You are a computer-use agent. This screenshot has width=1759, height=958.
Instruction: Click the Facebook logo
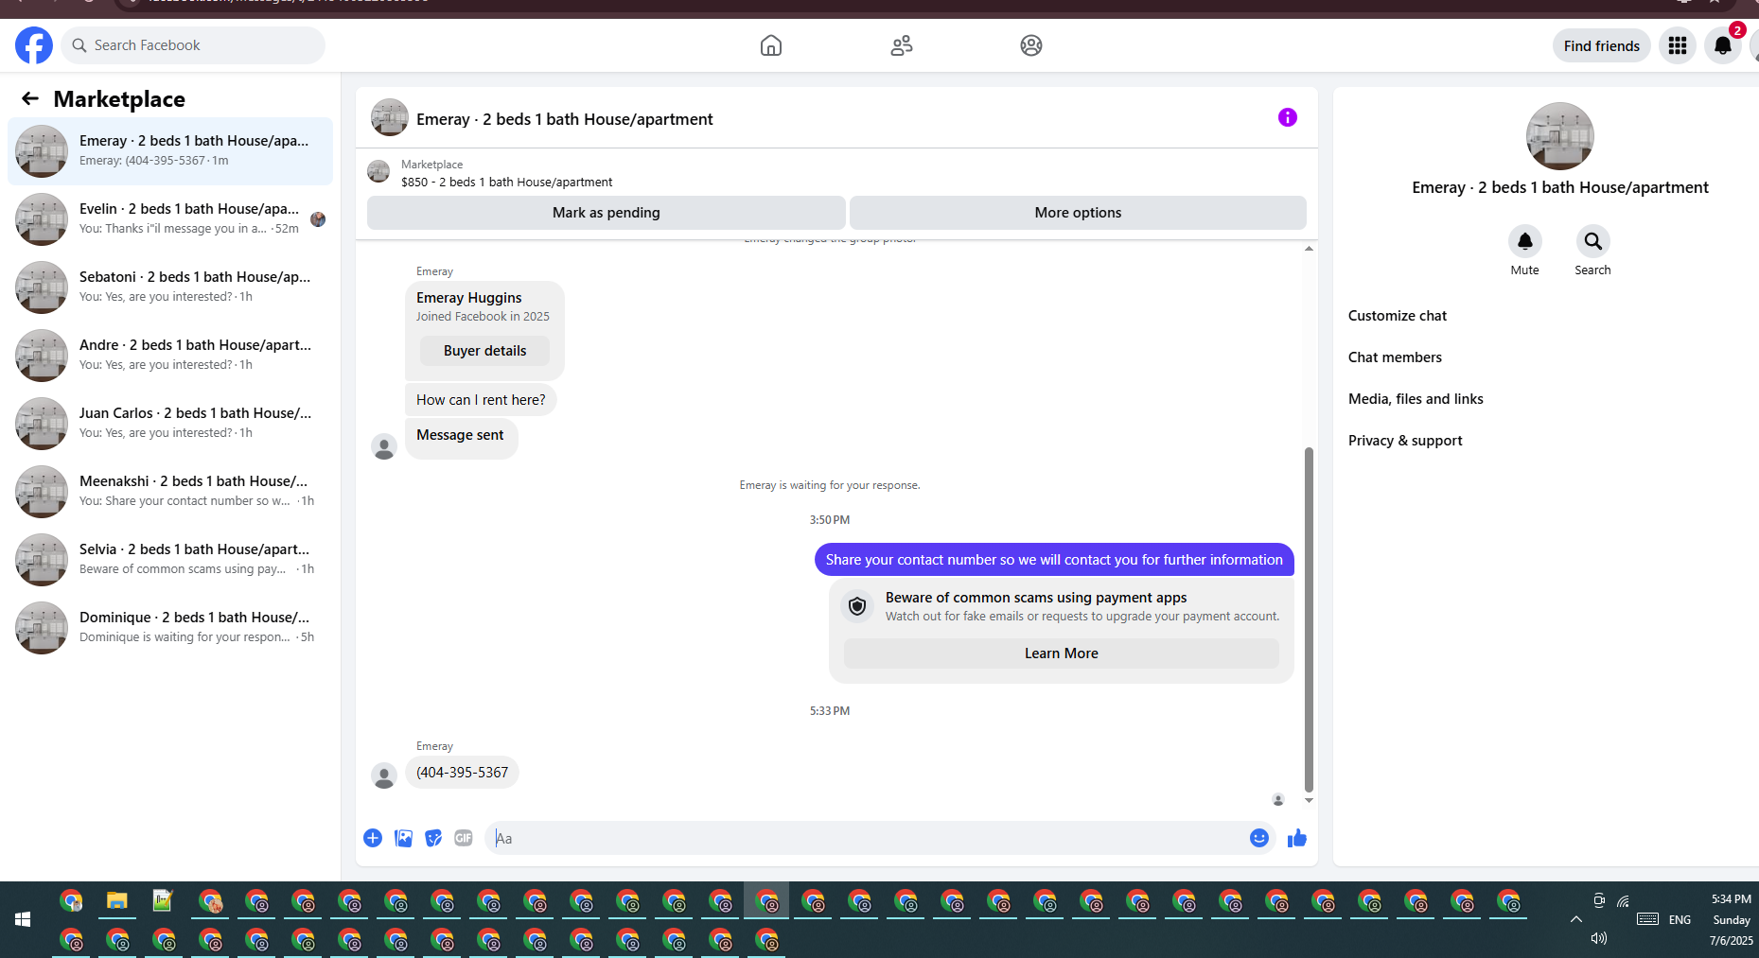34,45
